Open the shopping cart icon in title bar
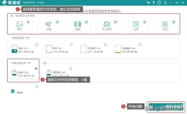The height and width of the screenshot is (114, 187). [x=148, y=2]
